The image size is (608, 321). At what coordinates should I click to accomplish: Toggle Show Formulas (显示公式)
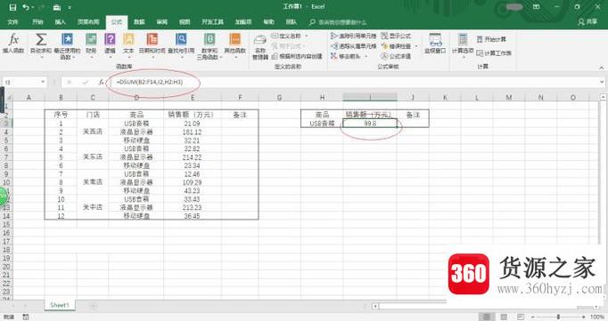pyautogui.click(x=396, y=36)
